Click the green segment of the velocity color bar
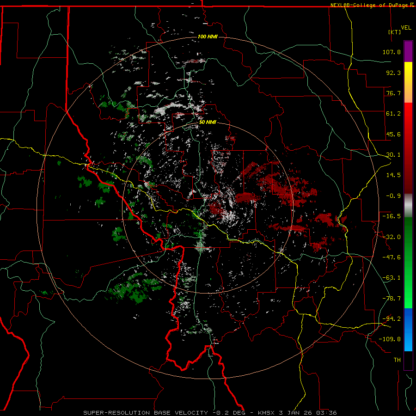This screenshot has height=416, width=416. point(408,263)
